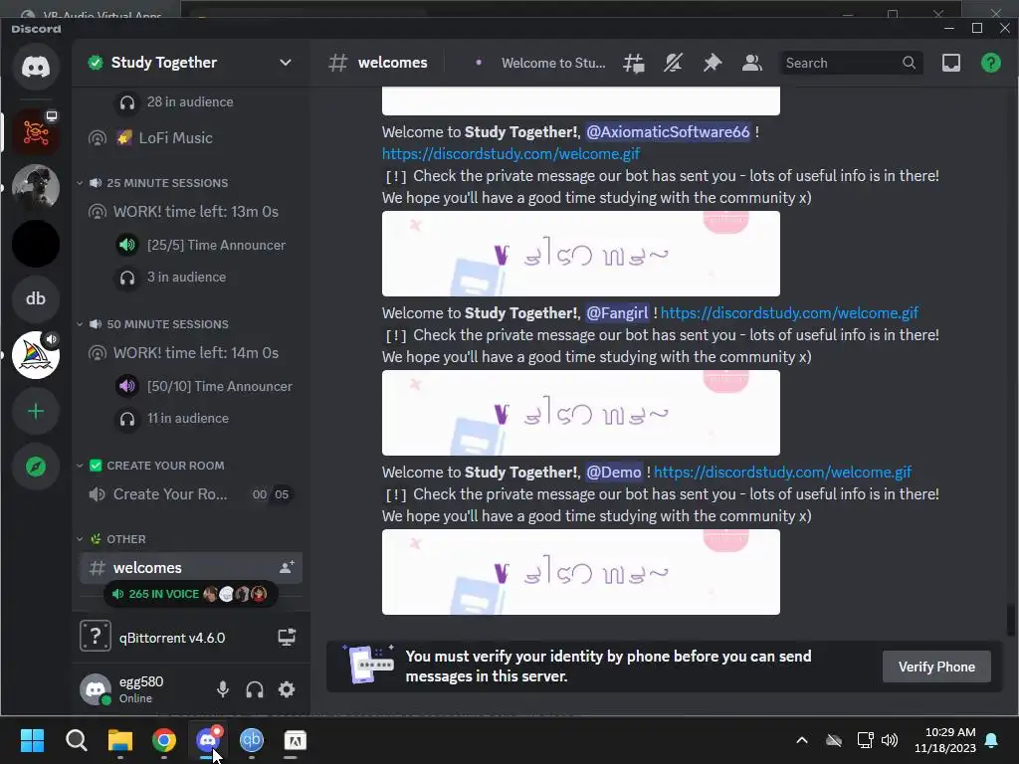Screen dimensions: 1019x764
Task: Collapse OTHER category
Action: [111, 539]
